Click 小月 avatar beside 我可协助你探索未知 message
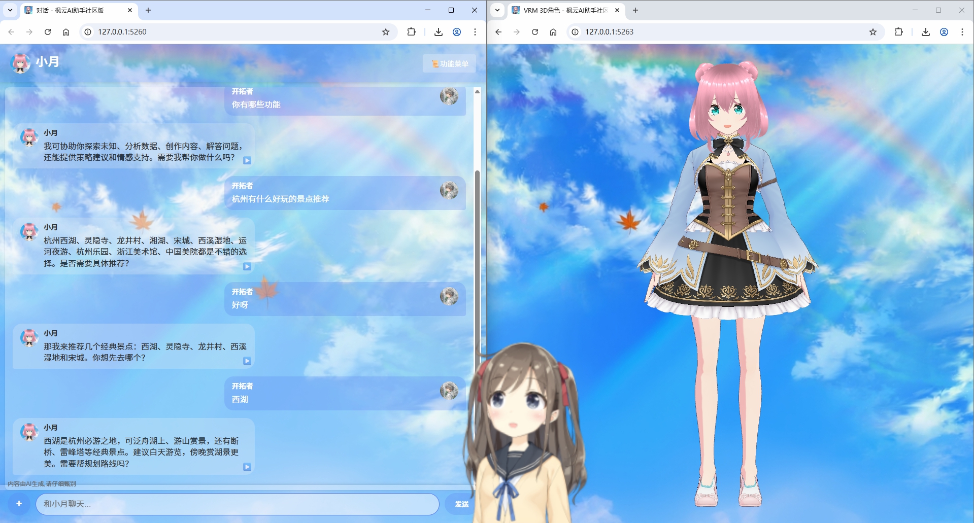This screenshot has width=974, height=523. click(29, 137)
